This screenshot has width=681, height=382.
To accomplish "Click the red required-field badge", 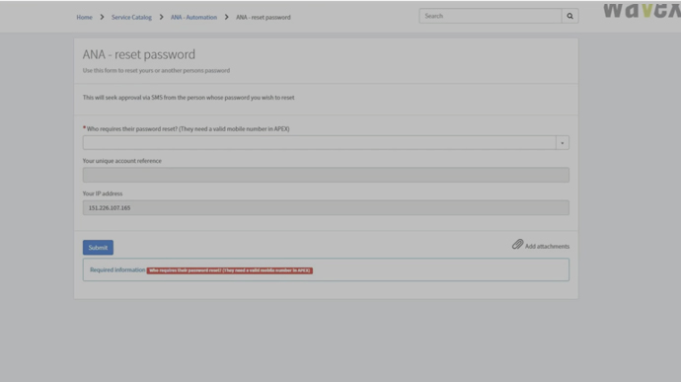I will click(x=230, y=270).
